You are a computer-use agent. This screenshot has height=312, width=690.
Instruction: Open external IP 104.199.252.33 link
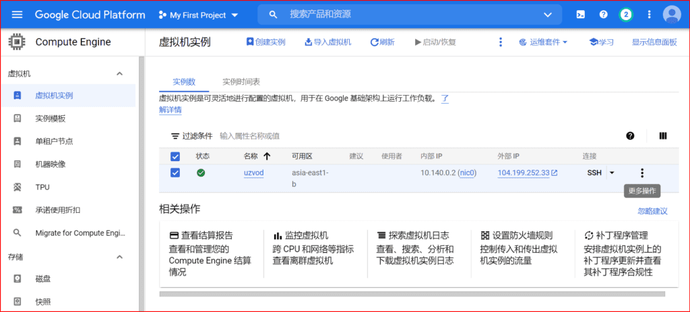click(524, 173)
